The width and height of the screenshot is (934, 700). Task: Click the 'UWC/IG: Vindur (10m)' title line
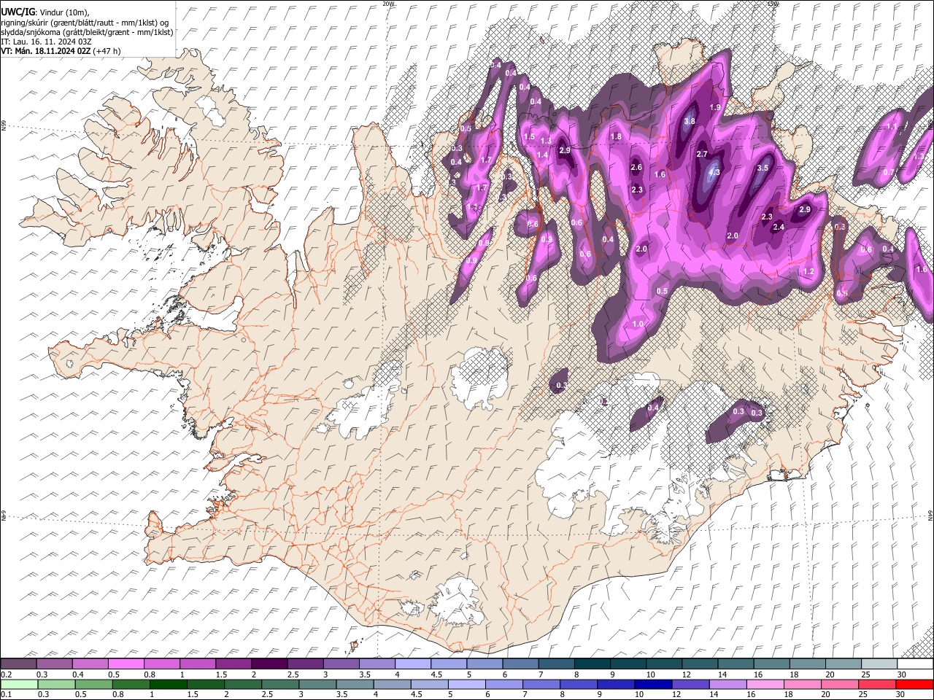pyautogui.click(x=45, y=12)
